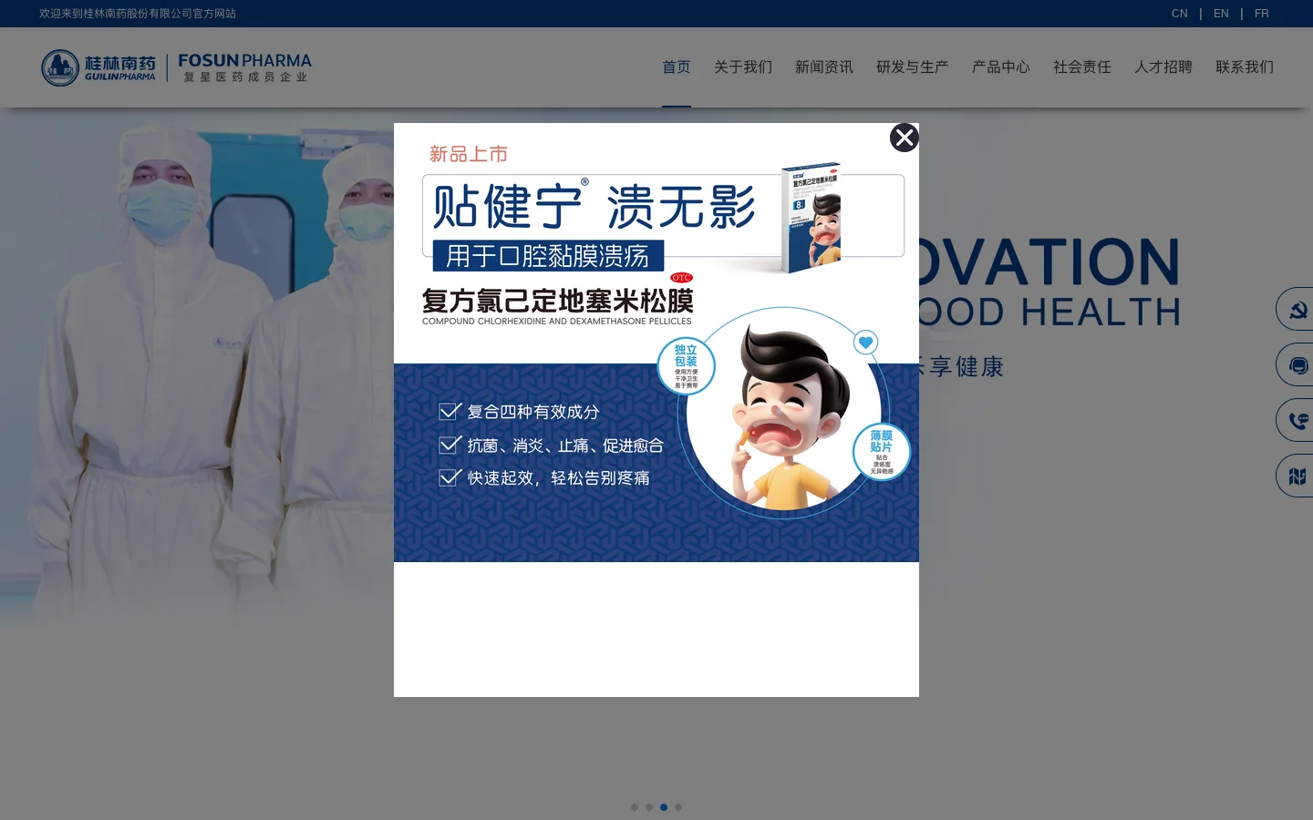Image resolution: width=1313 pixels, height=820 pixels.
Task: Open 产品中心 menu item
Action: (1001, 67)
